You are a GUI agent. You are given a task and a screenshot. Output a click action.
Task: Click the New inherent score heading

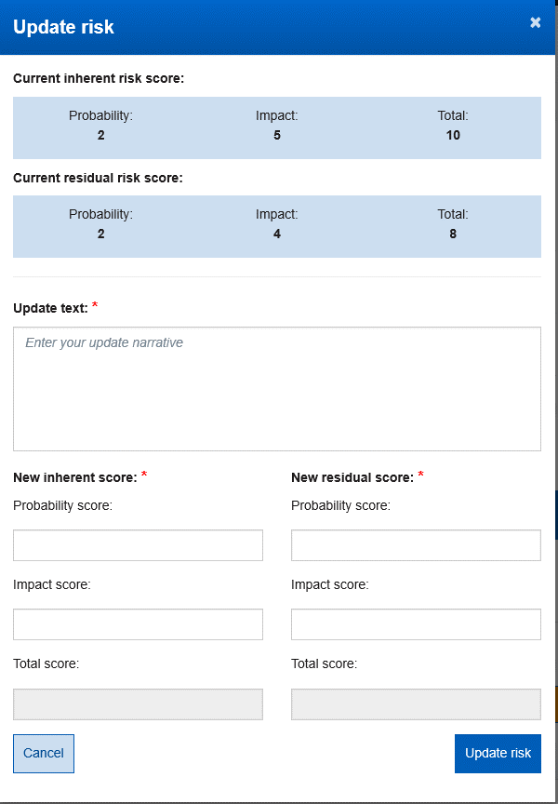[75, 477]
